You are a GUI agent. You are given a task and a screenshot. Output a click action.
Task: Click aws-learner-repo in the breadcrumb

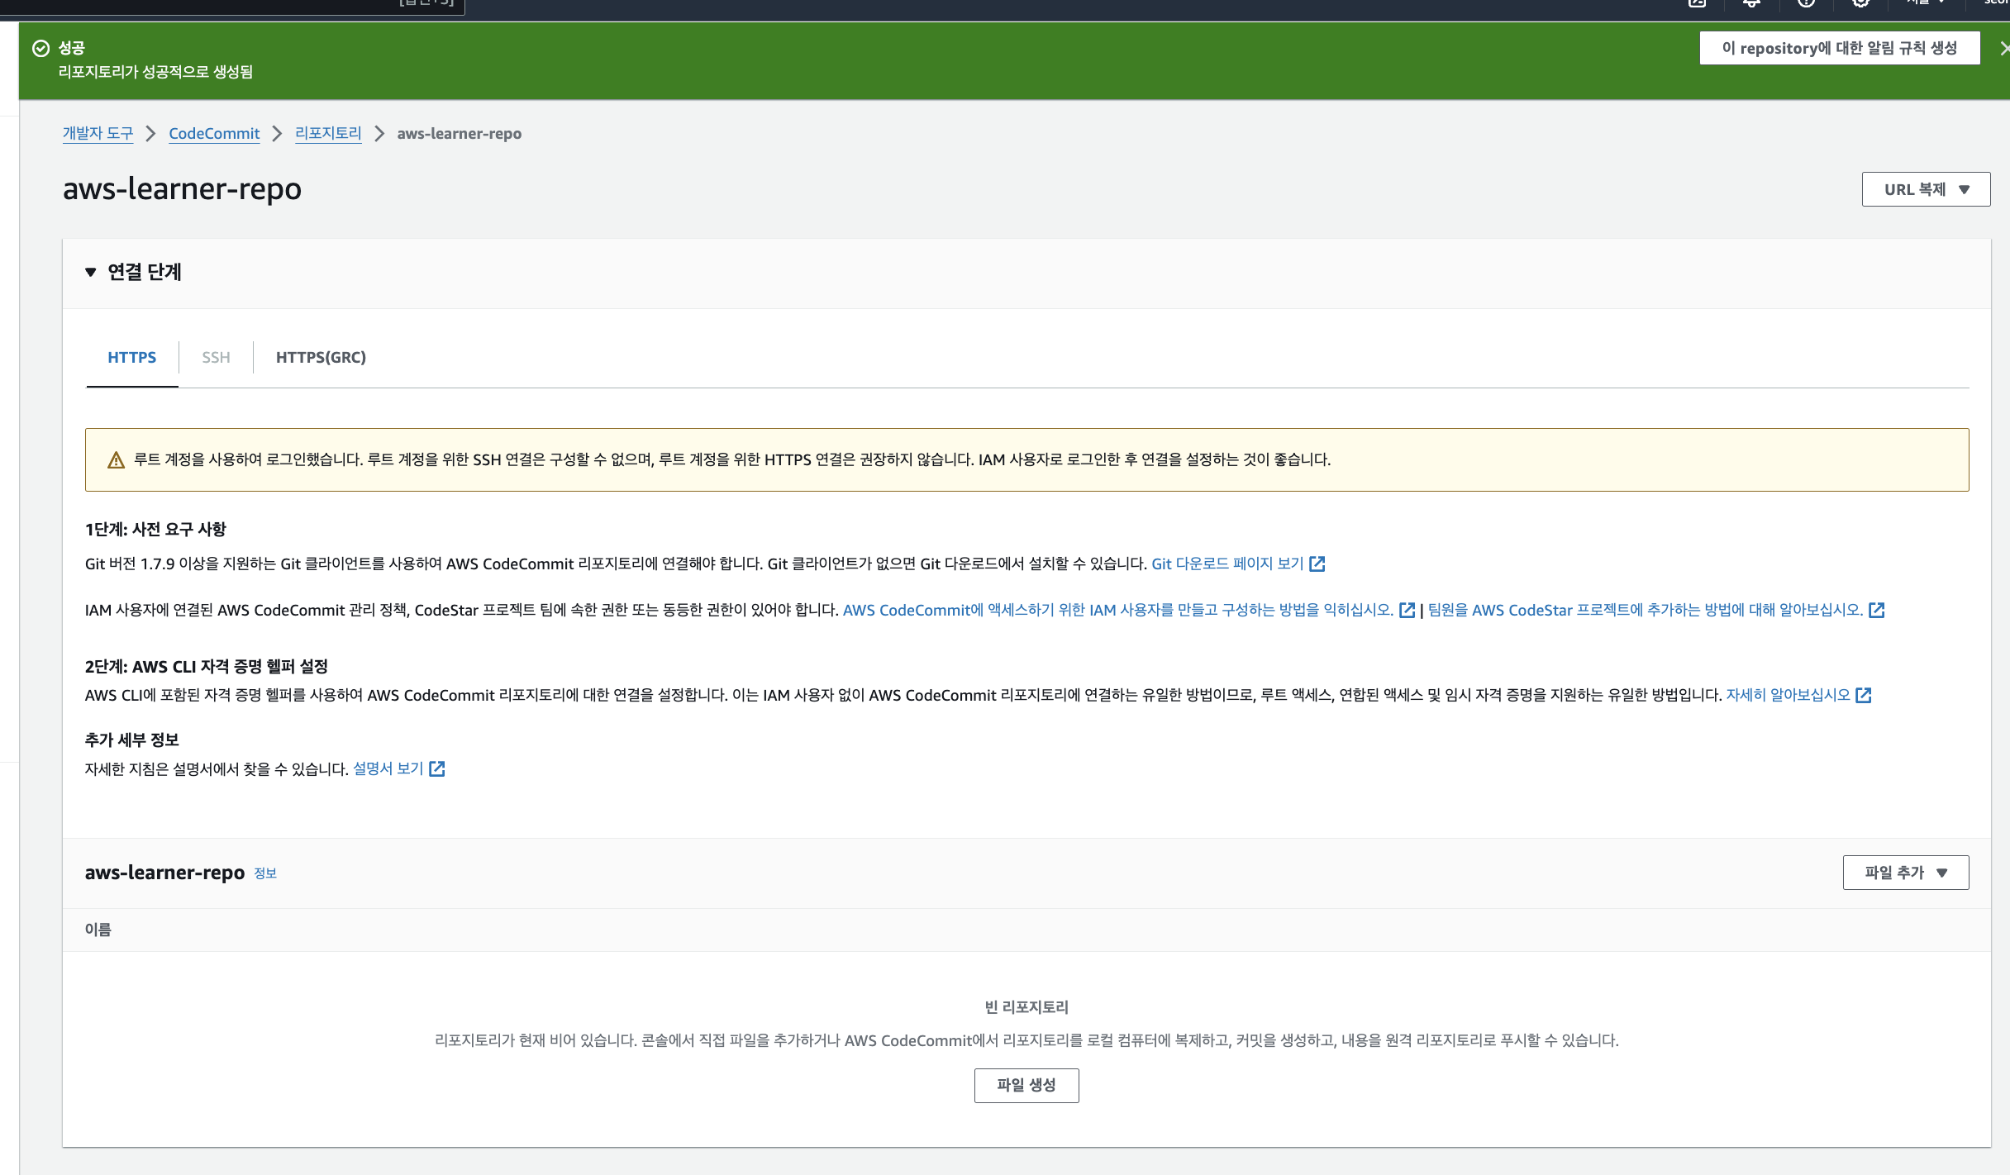(459, 133)
